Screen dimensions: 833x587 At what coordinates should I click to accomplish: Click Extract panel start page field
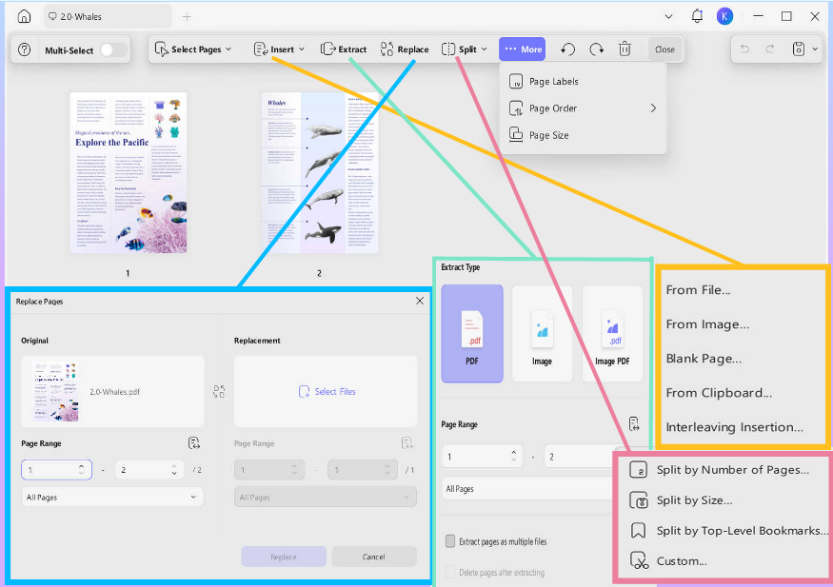[x=482, y=457]
